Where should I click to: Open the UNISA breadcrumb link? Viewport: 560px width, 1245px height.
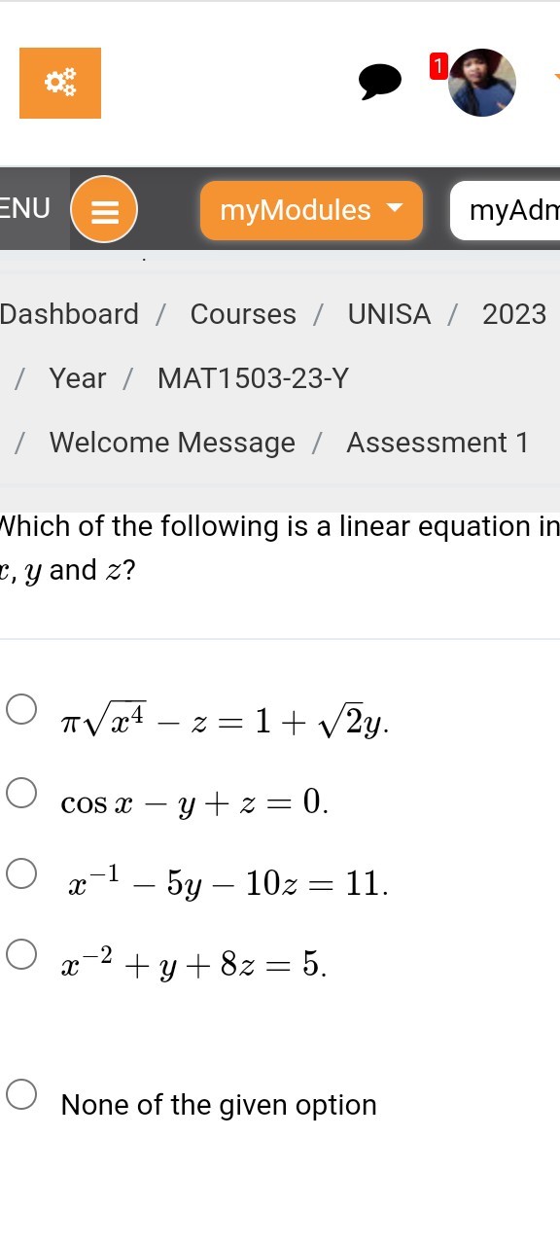tap(389, 314)
